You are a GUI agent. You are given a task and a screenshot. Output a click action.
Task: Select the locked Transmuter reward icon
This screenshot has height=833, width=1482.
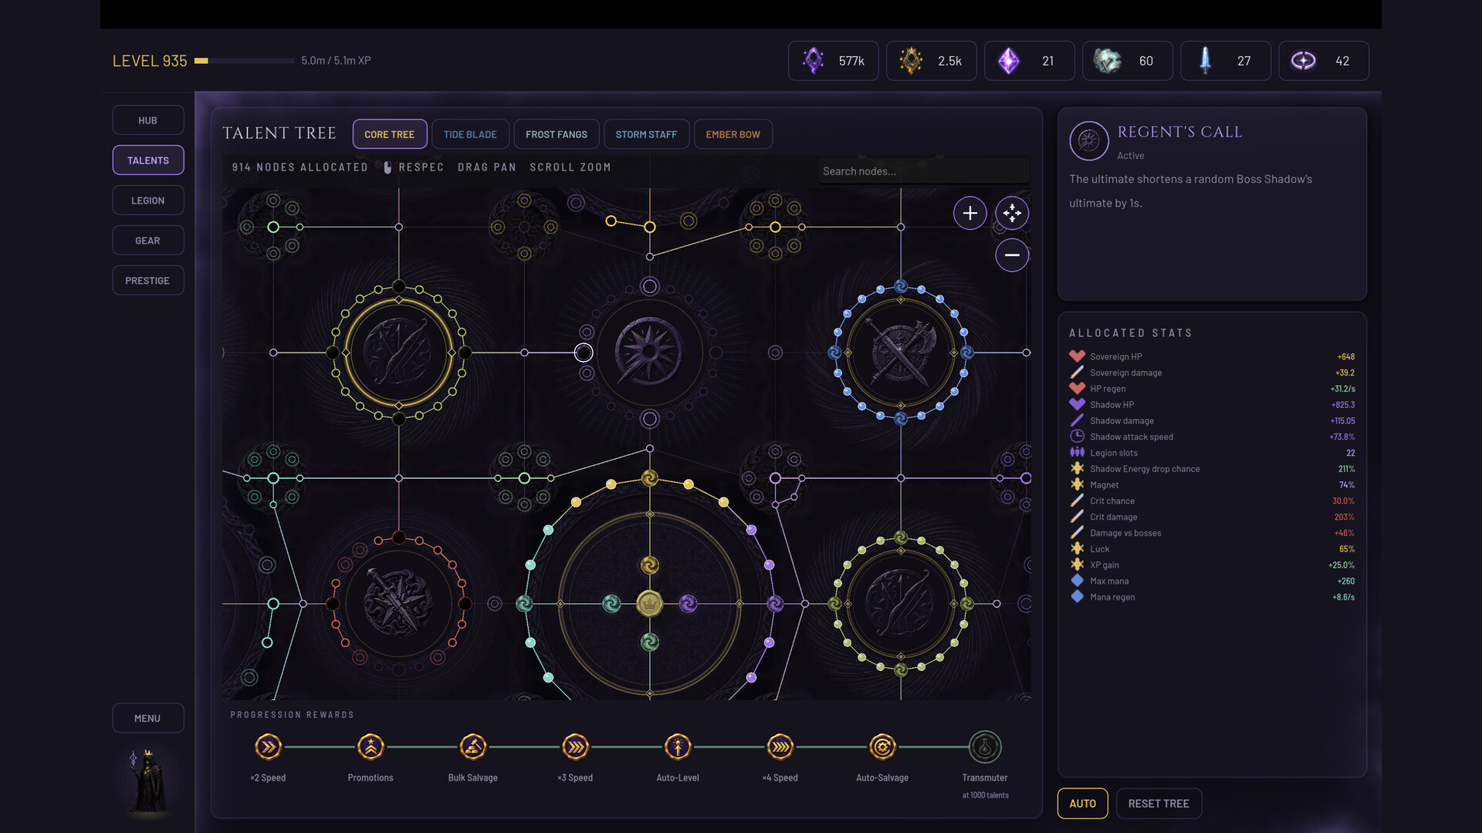coord(985,747)
